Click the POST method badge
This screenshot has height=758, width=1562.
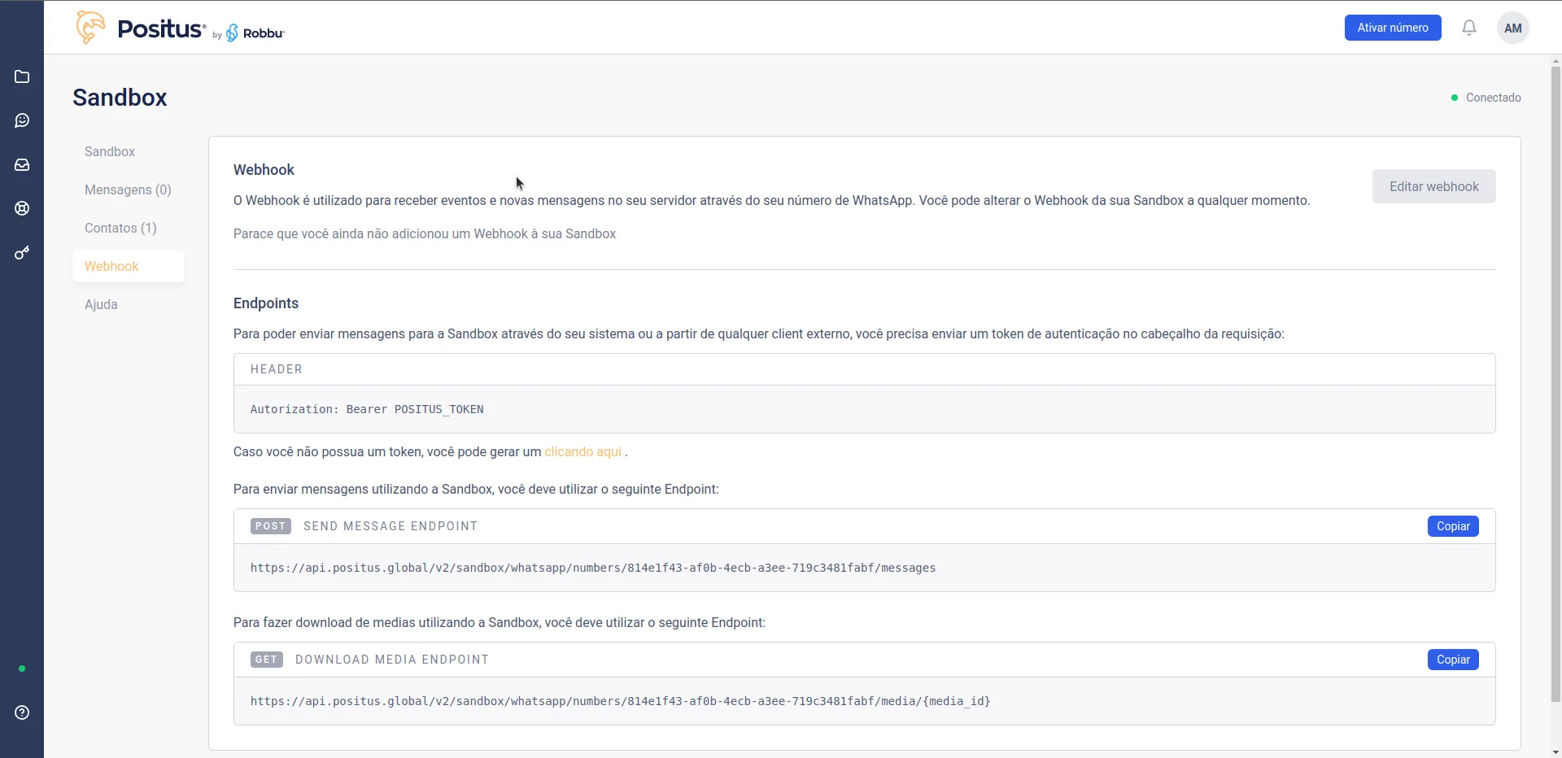[x=271, y=526]
